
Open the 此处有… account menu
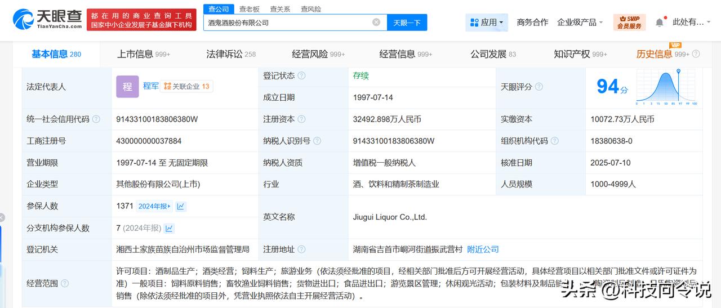click(693, 23)
